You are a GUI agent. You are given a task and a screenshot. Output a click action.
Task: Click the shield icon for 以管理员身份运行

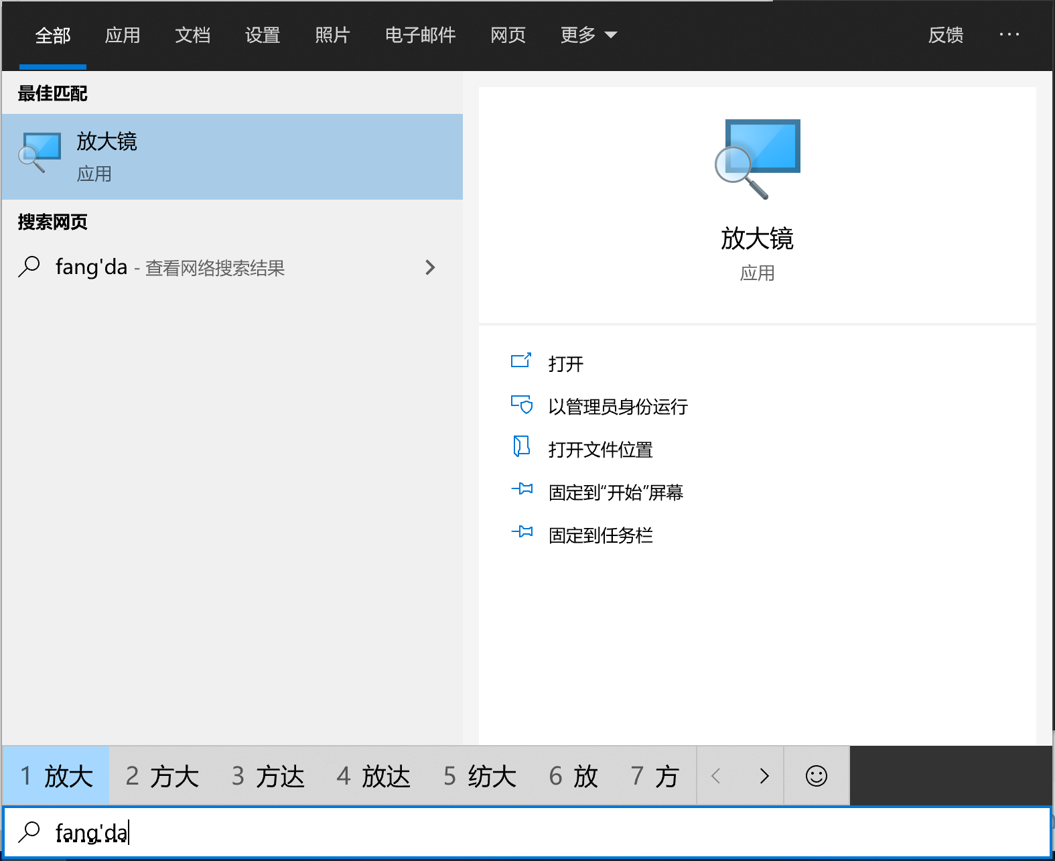(521, 405)
